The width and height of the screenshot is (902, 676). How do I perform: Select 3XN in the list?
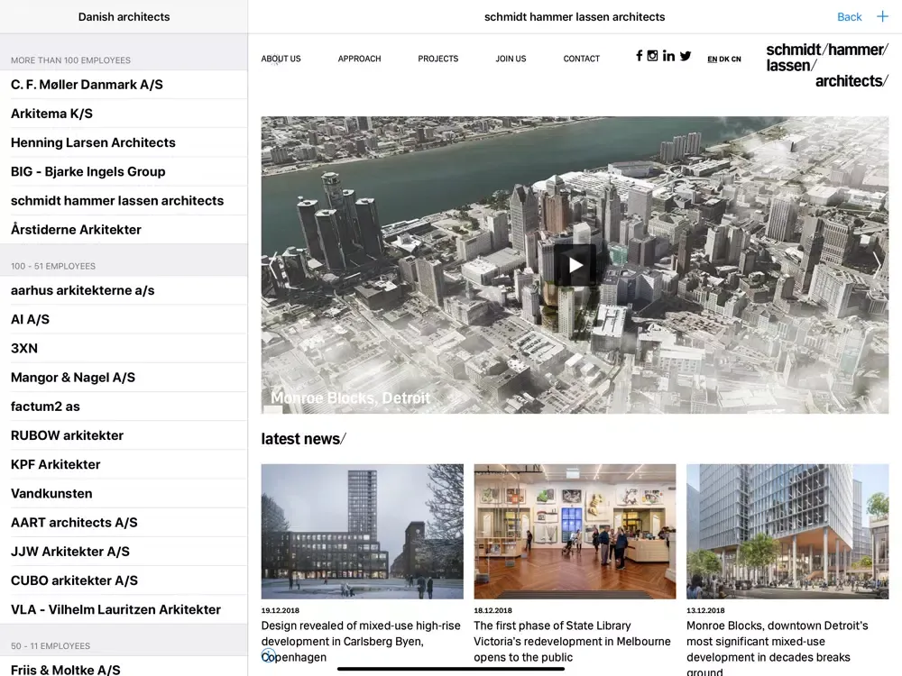click(x=124, y=348)
